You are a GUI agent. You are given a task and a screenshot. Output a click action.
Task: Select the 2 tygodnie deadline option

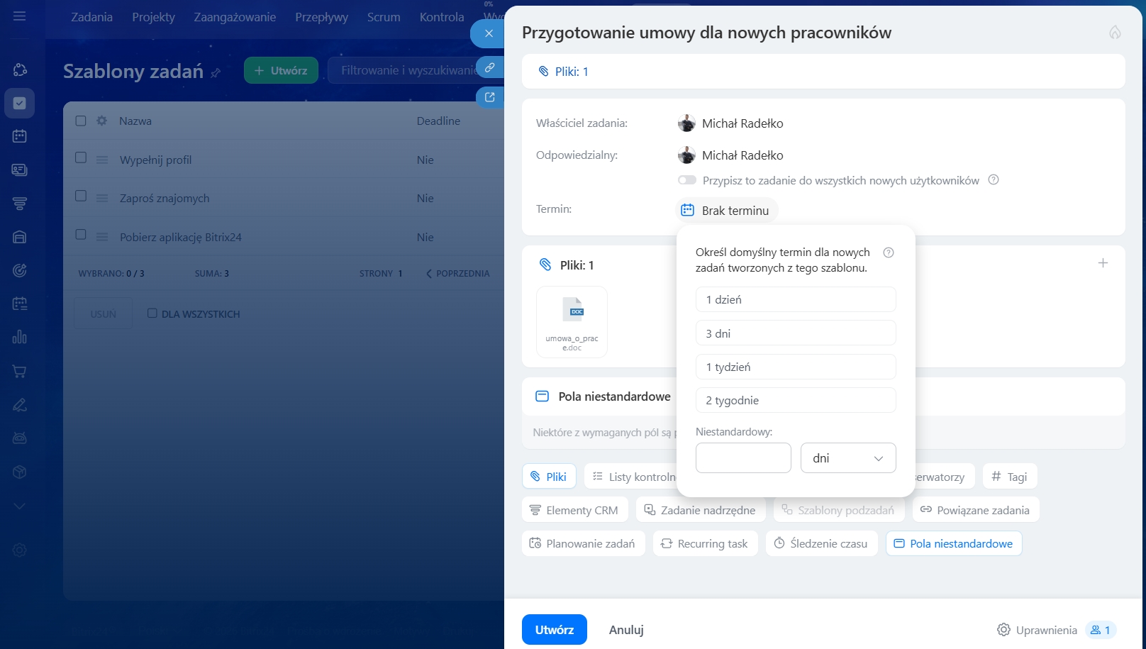point(796,400)
